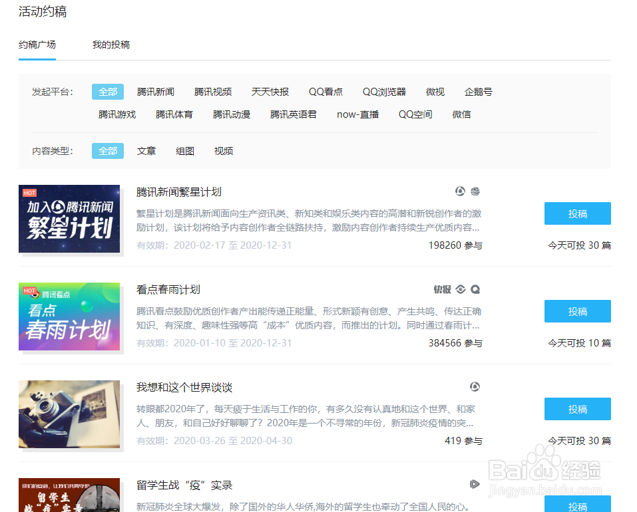Image resolution: width=637 pixels, height=512 pixels.
Task: Filter platform by 腾讯动漫
Action: point(232,114)
